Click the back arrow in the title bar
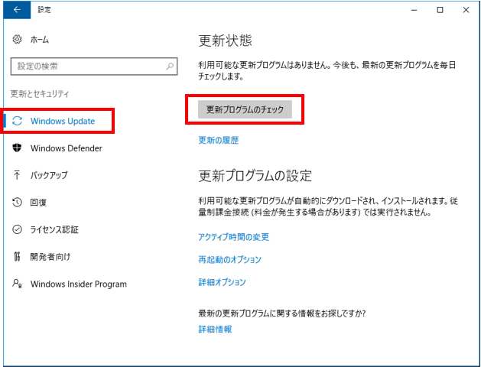 pyautogui.click(x=17, y=10)
